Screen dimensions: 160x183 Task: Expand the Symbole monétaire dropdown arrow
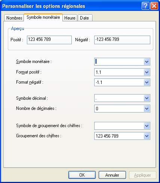[x=147, y=61]
